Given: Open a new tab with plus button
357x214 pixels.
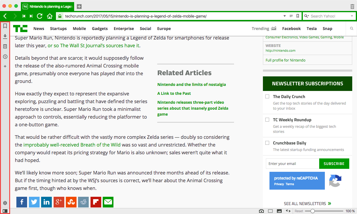Looking at the screenshot, I should pos(79,7).
